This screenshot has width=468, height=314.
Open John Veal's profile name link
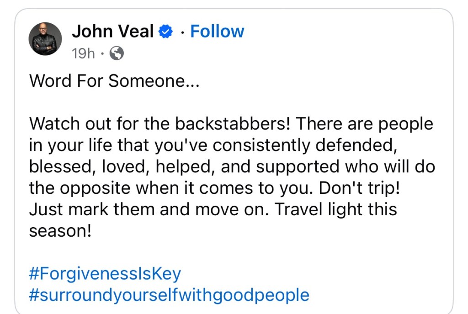[x=112, y=32]
